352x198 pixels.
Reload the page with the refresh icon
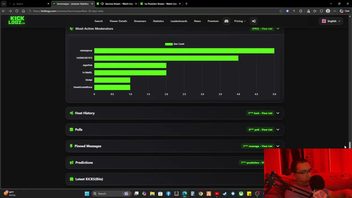17,11
